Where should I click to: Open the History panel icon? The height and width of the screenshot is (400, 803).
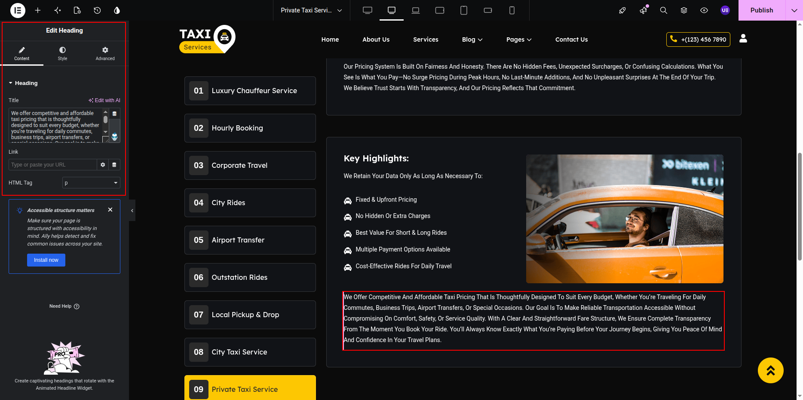[97, 10]
